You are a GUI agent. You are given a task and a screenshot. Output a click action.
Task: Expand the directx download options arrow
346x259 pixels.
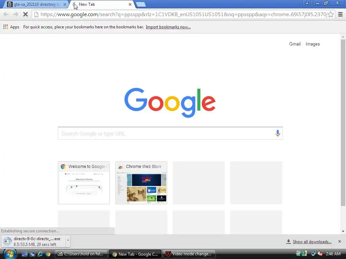[x=68, y=241]
